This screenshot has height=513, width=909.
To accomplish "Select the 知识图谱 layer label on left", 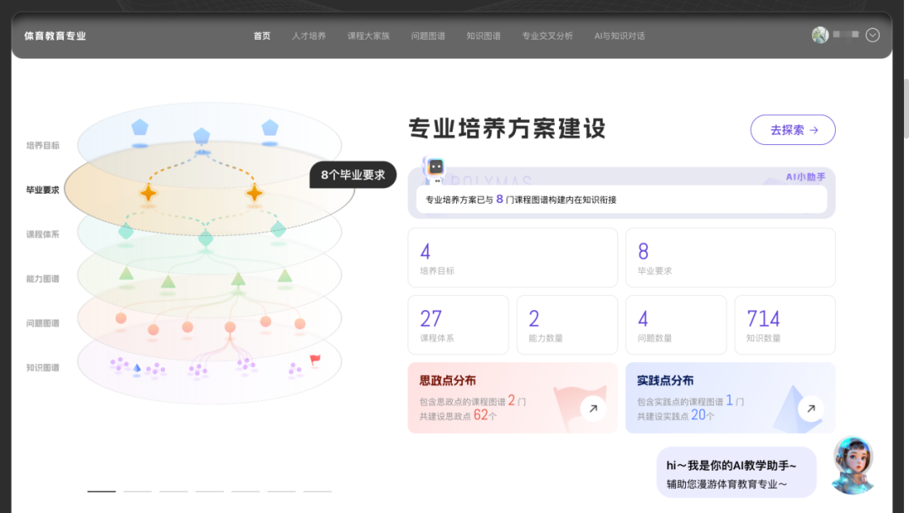I will coord(43,368).
